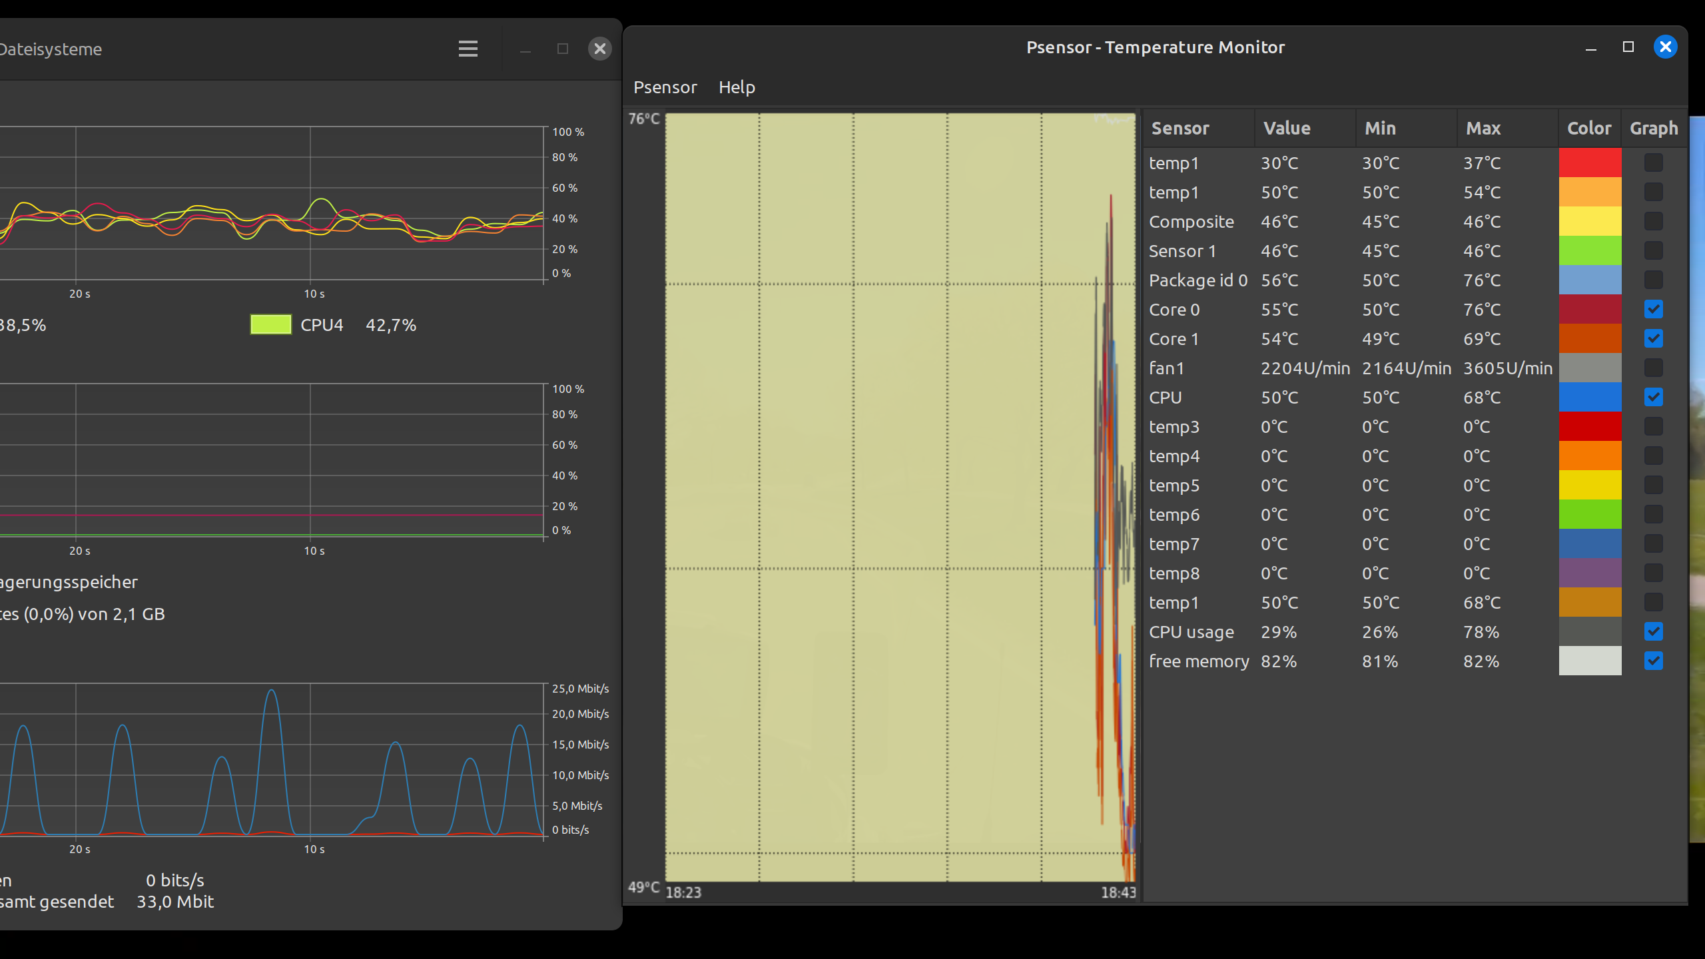This screenshot has height=959, width=1705.
Task: Close the Psensor Temperature Monitor window
Action: click(1665, 47)
